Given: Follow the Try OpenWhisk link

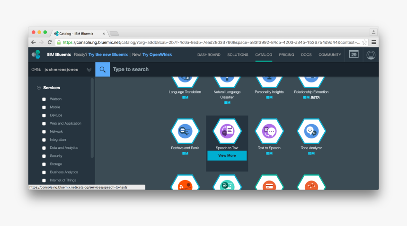Looking at the screenshot, I should [x=157, y=54].
